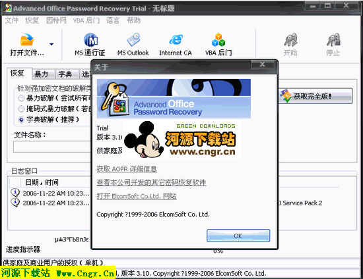Open the 因特网 menu
The width and height of the screenshot is (363, 279).
[x=56, y=20]
